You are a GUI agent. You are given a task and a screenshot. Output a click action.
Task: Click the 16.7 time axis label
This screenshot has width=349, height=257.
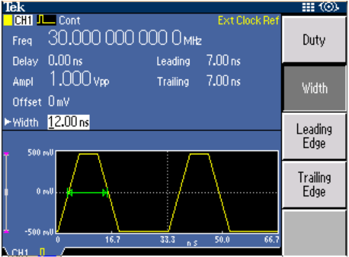coord(112,240)
